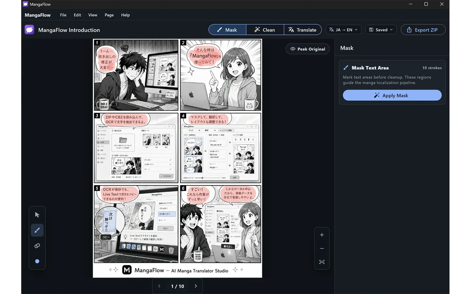Viewport: 471px width, 294px height.
Task: Open the Saved status dropdown
Action: tap(381, 30)
